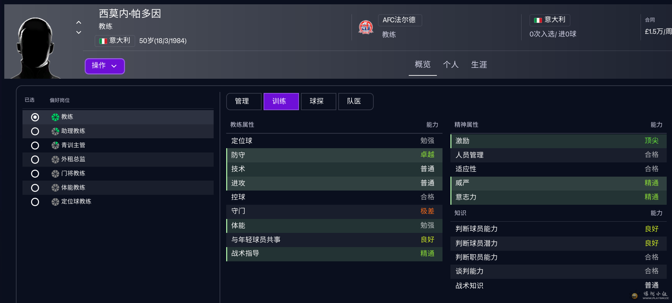Click the pie icon beside 助理教练

coord(55,131)
